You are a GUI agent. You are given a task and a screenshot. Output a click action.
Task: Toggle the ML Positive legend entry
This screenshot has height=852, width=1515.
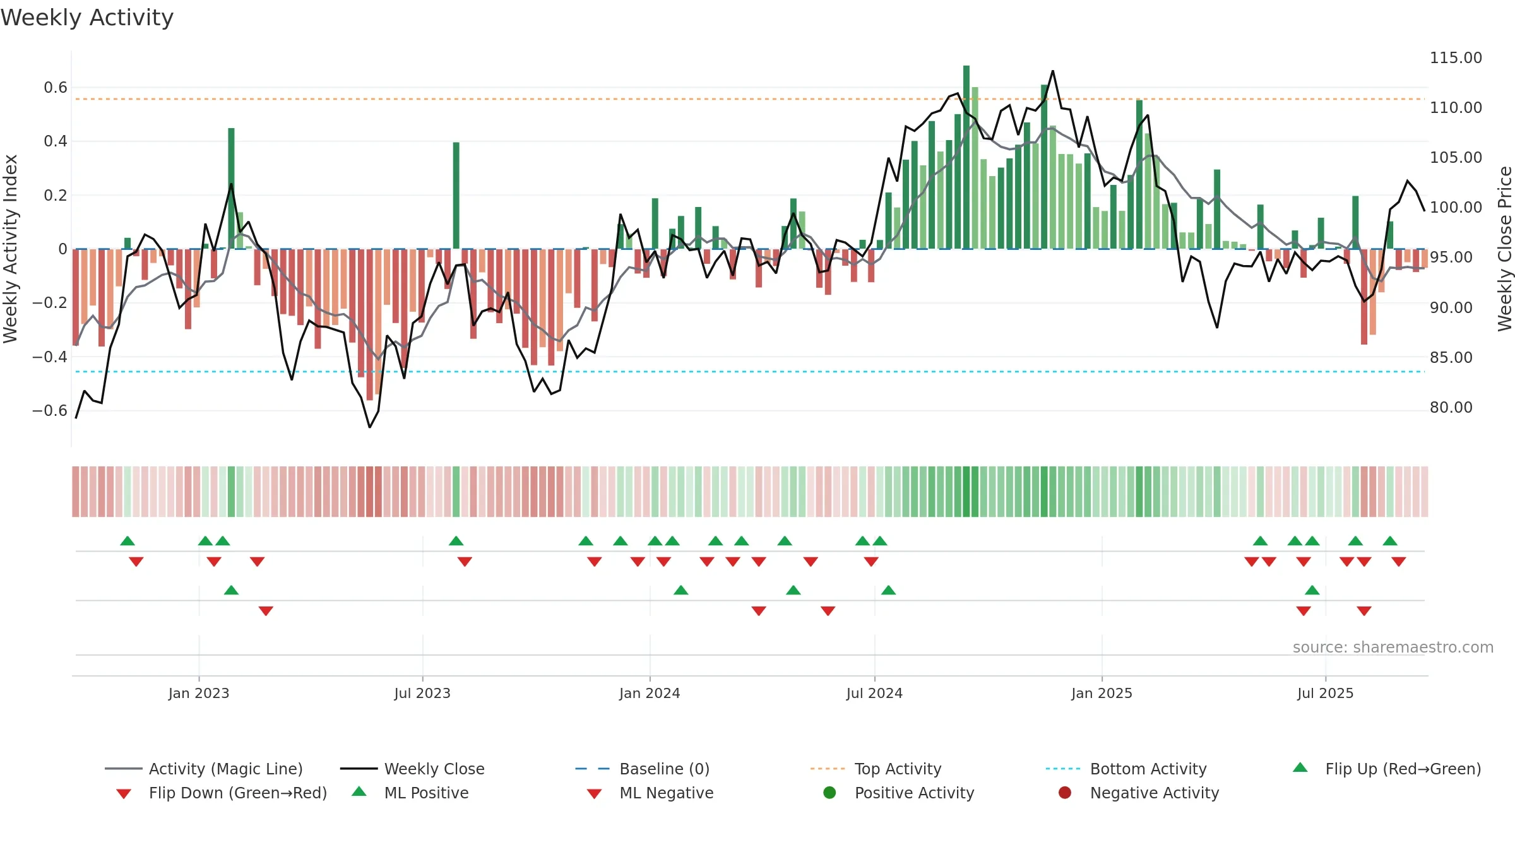point(410,793)
